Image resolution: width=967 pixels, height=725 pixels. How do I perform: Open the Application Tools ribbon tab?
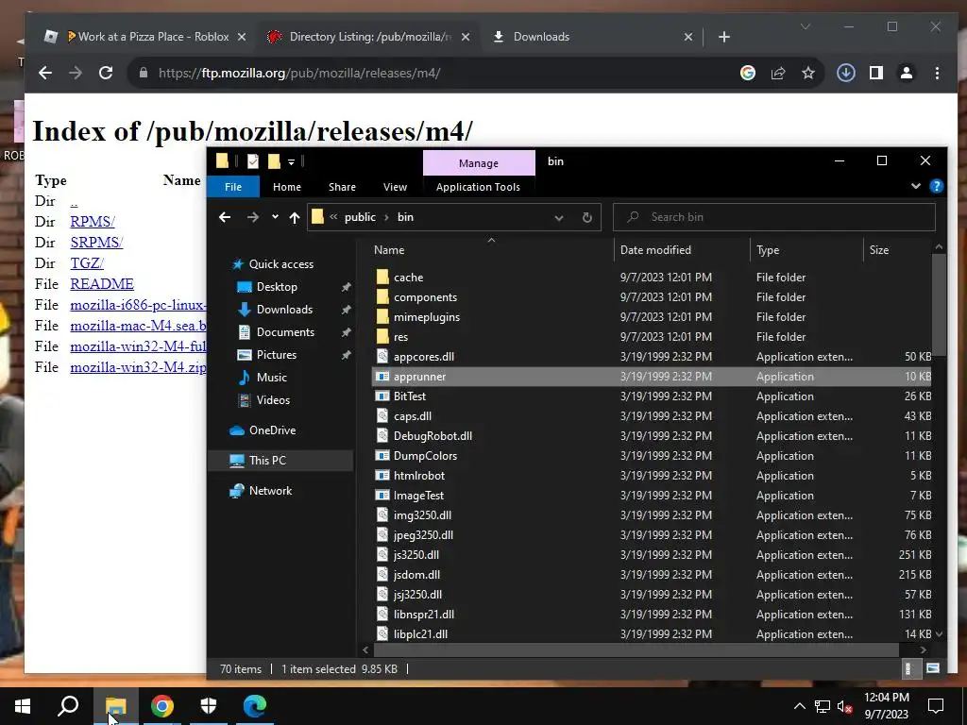click(478, 187)
